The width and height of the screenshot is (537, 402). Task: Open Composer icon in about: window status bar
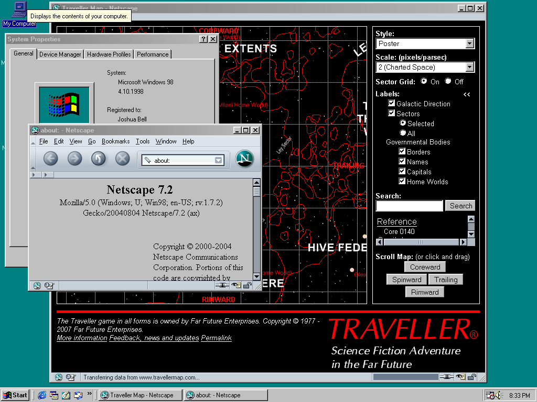(49, 285)
